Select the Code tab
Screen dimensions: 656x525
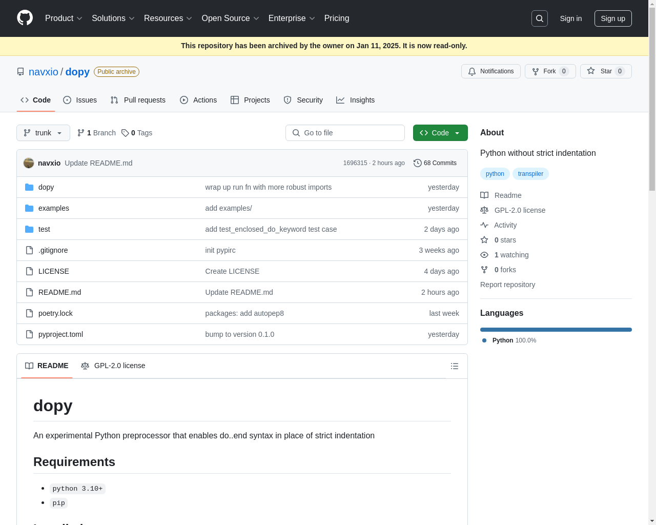(x=36, y=100)
